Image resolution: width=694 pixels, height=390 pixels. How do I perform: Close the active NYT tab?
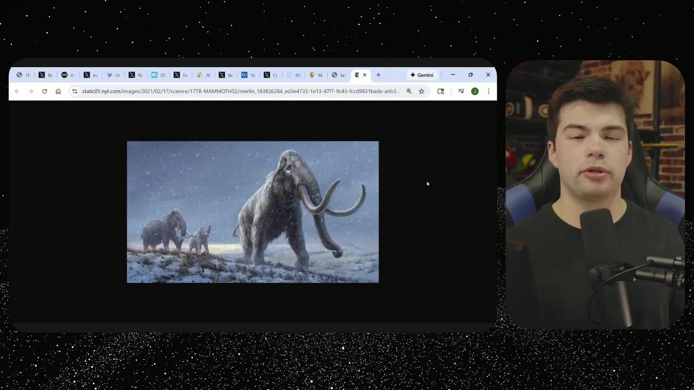[x=364, y=75]
